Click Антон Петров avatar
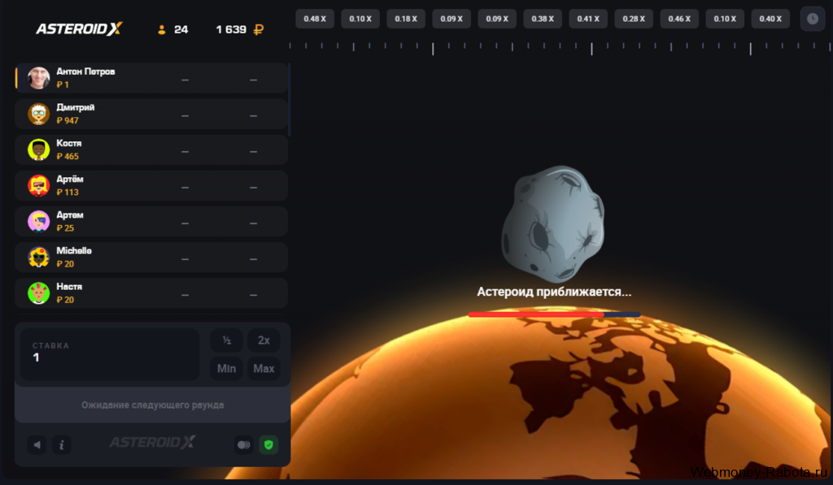Image resolution: width=833 pixels, height=485 pixels. point(39,78)
